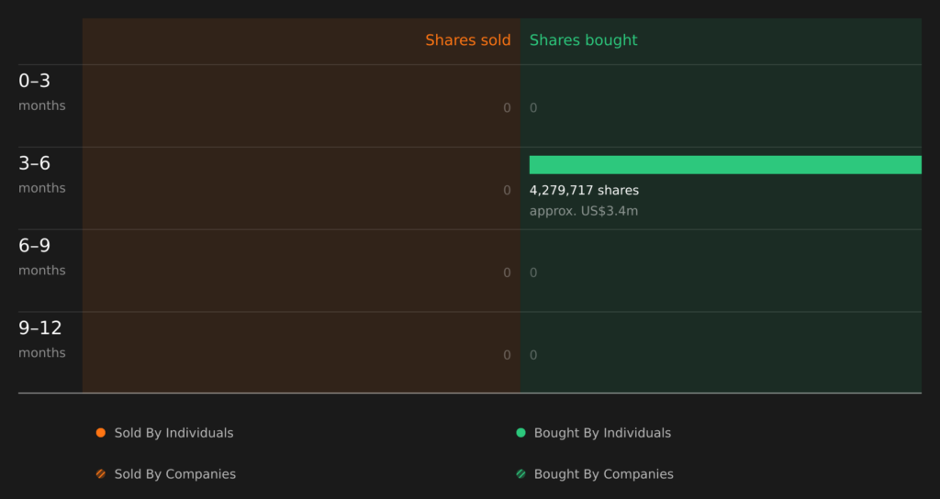Image resolution: width=940 pixels, height=499 pixels.
Task: Click the orange Sold By Individuals legend dot
Action: 101,433
